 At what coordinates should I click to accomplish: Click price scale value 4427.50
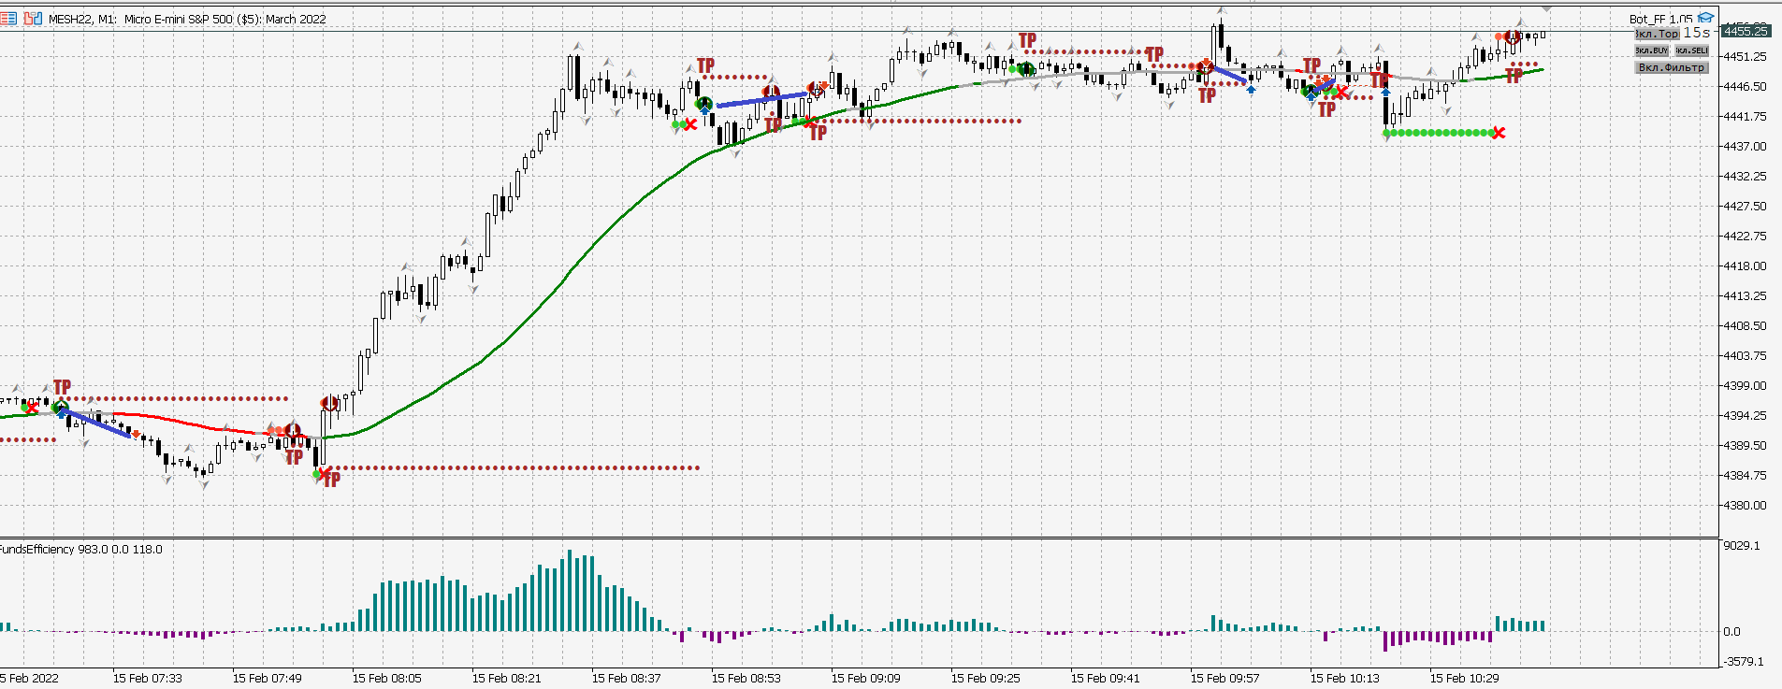coord(1746,206)
